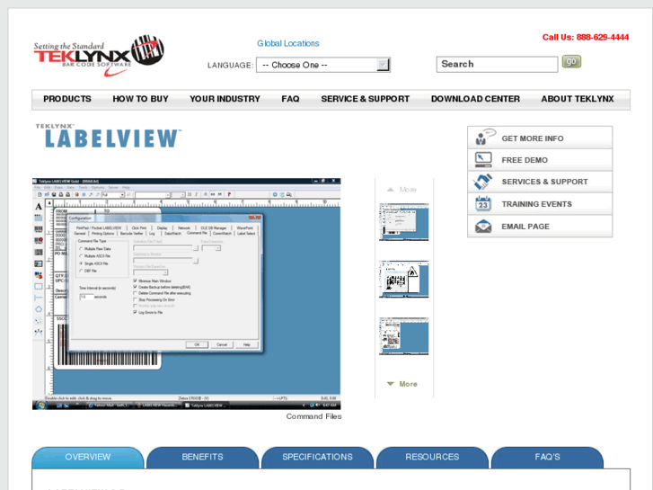Click the Free Demo monitor icon
Screen dimensions: 653x490
(x=483, y=160)
